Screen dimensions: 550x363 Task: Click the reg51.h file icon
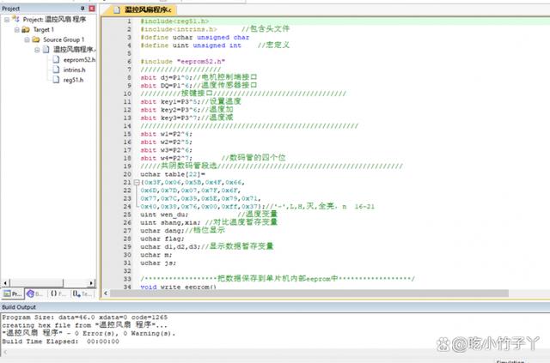[56, 80]
